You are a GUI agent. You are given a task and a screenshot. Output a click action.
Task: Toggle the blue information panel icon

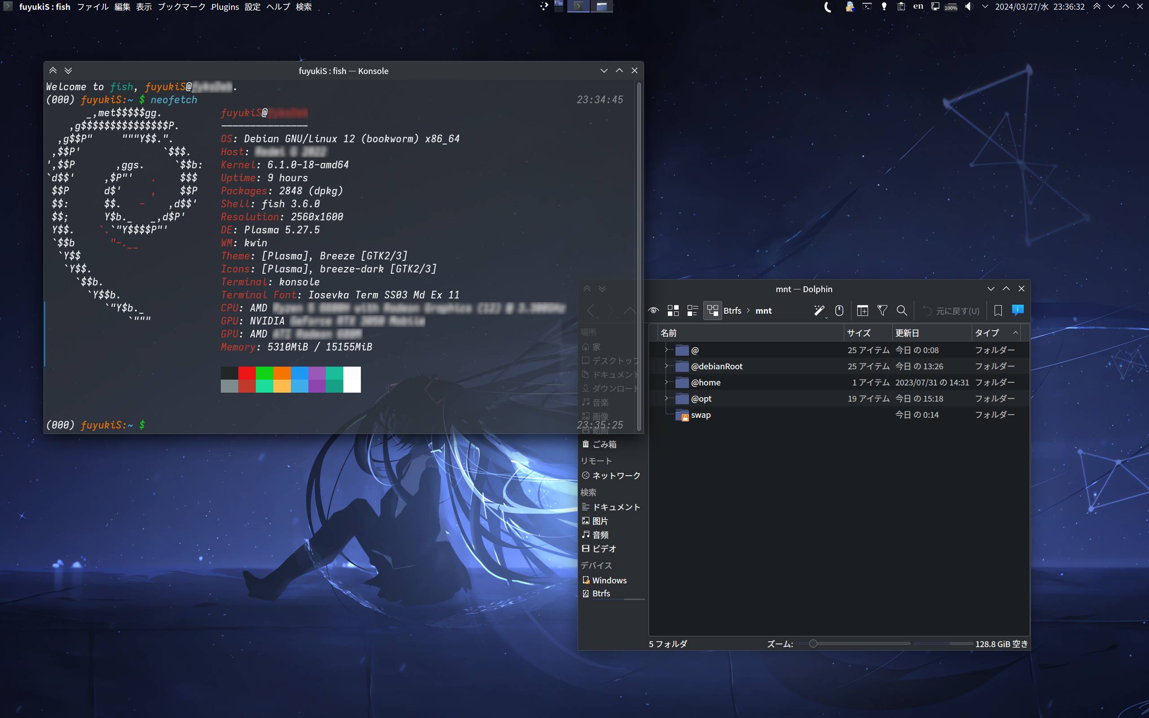point(1017,310)
